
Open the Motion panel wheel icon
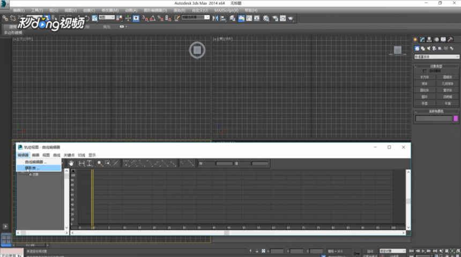(436, 40)
